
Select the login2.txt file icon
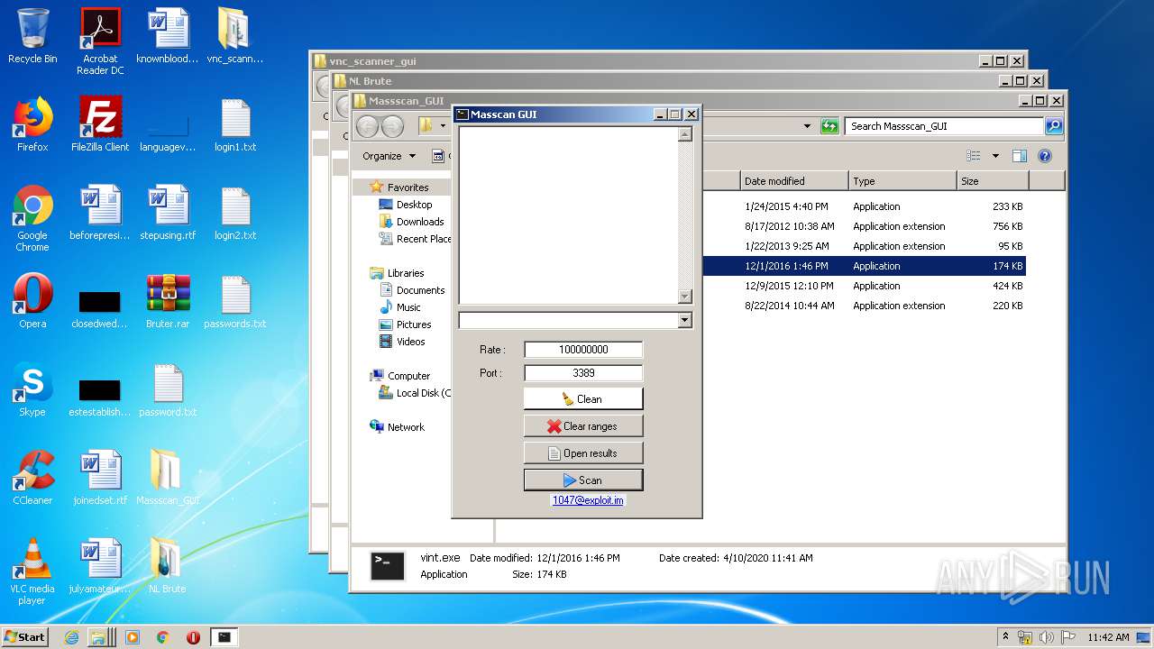[235, 214]
